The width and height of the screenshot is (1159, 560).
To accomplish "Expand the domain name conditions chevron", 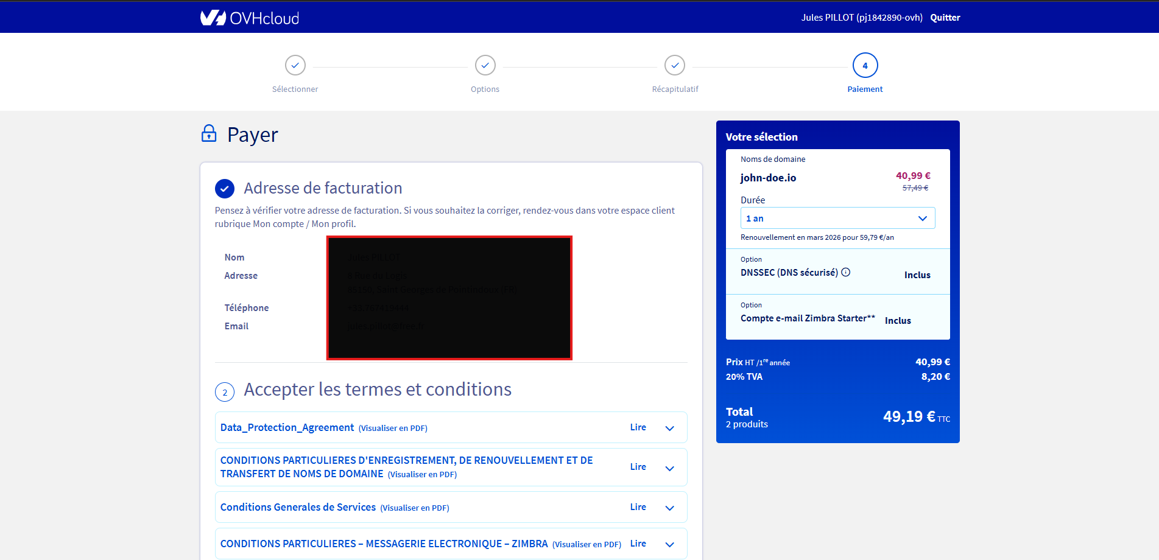I will pyautogui.click(x=669, y=467).
